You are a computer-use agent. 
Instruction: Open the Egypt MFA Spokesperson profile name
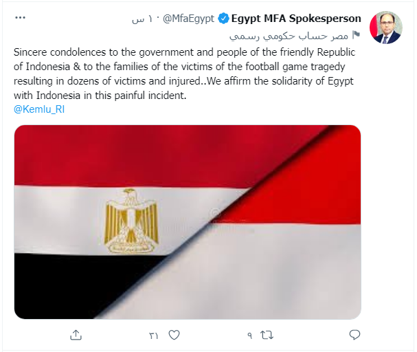point(296,18)
